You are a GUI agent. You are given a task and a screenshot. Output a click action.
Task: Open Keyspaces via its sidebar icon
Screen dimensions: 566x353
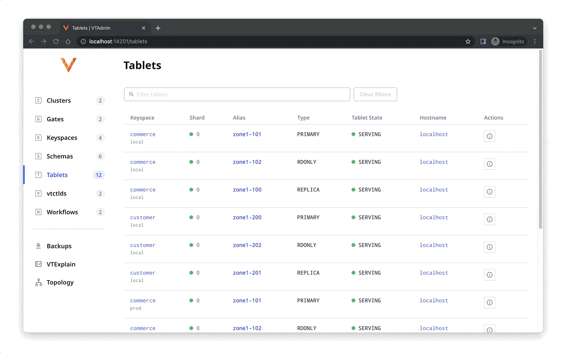(x=38, y=137)
